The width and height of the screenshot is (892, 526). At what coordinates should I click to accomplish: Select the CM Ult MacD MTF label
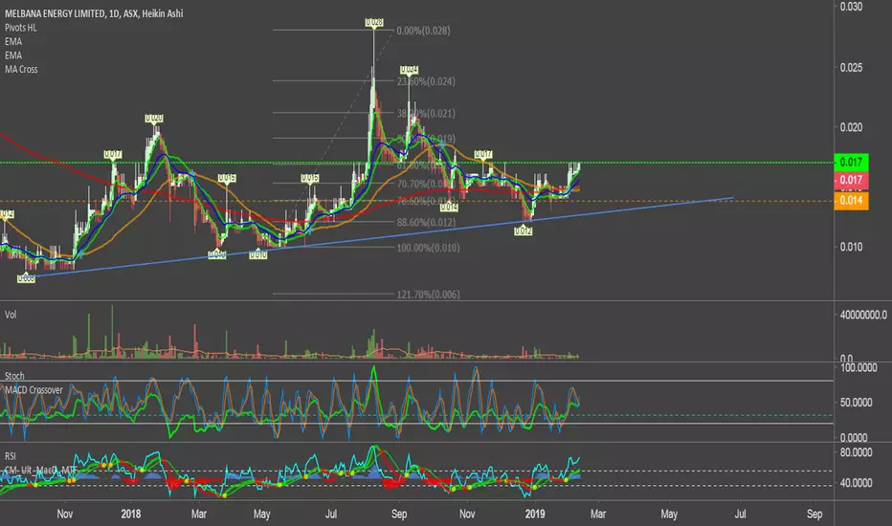point(41,471)
